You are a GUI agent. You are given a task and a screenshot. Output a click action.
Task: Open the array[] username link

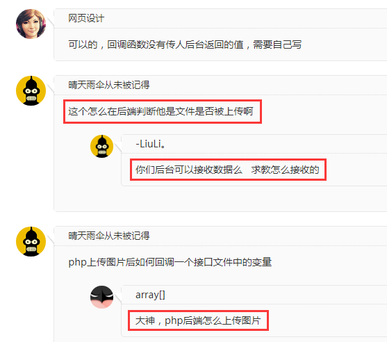tap(150, 295)
